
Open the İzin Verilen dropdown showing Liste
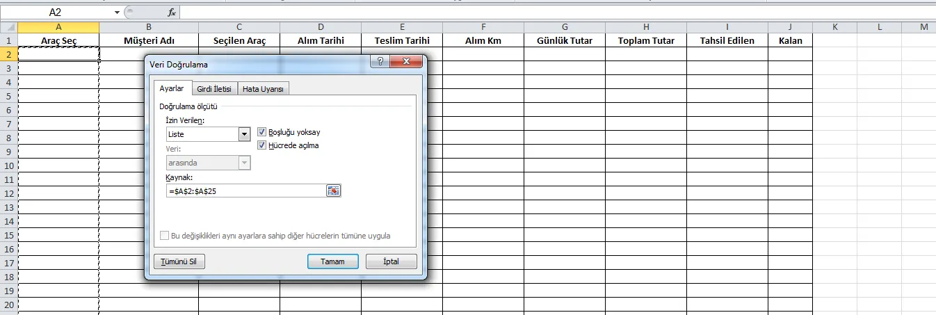(x=244, y=134)
